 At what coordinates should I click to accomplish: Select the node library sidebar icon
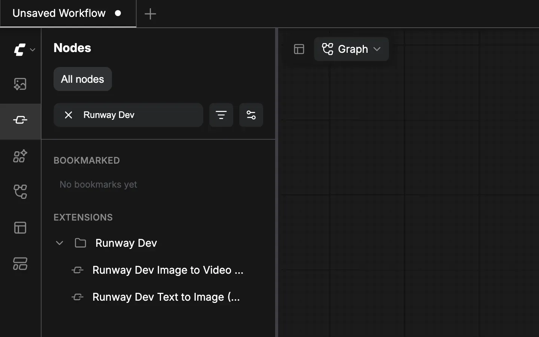pyautogui.click(x=20, y=120)
